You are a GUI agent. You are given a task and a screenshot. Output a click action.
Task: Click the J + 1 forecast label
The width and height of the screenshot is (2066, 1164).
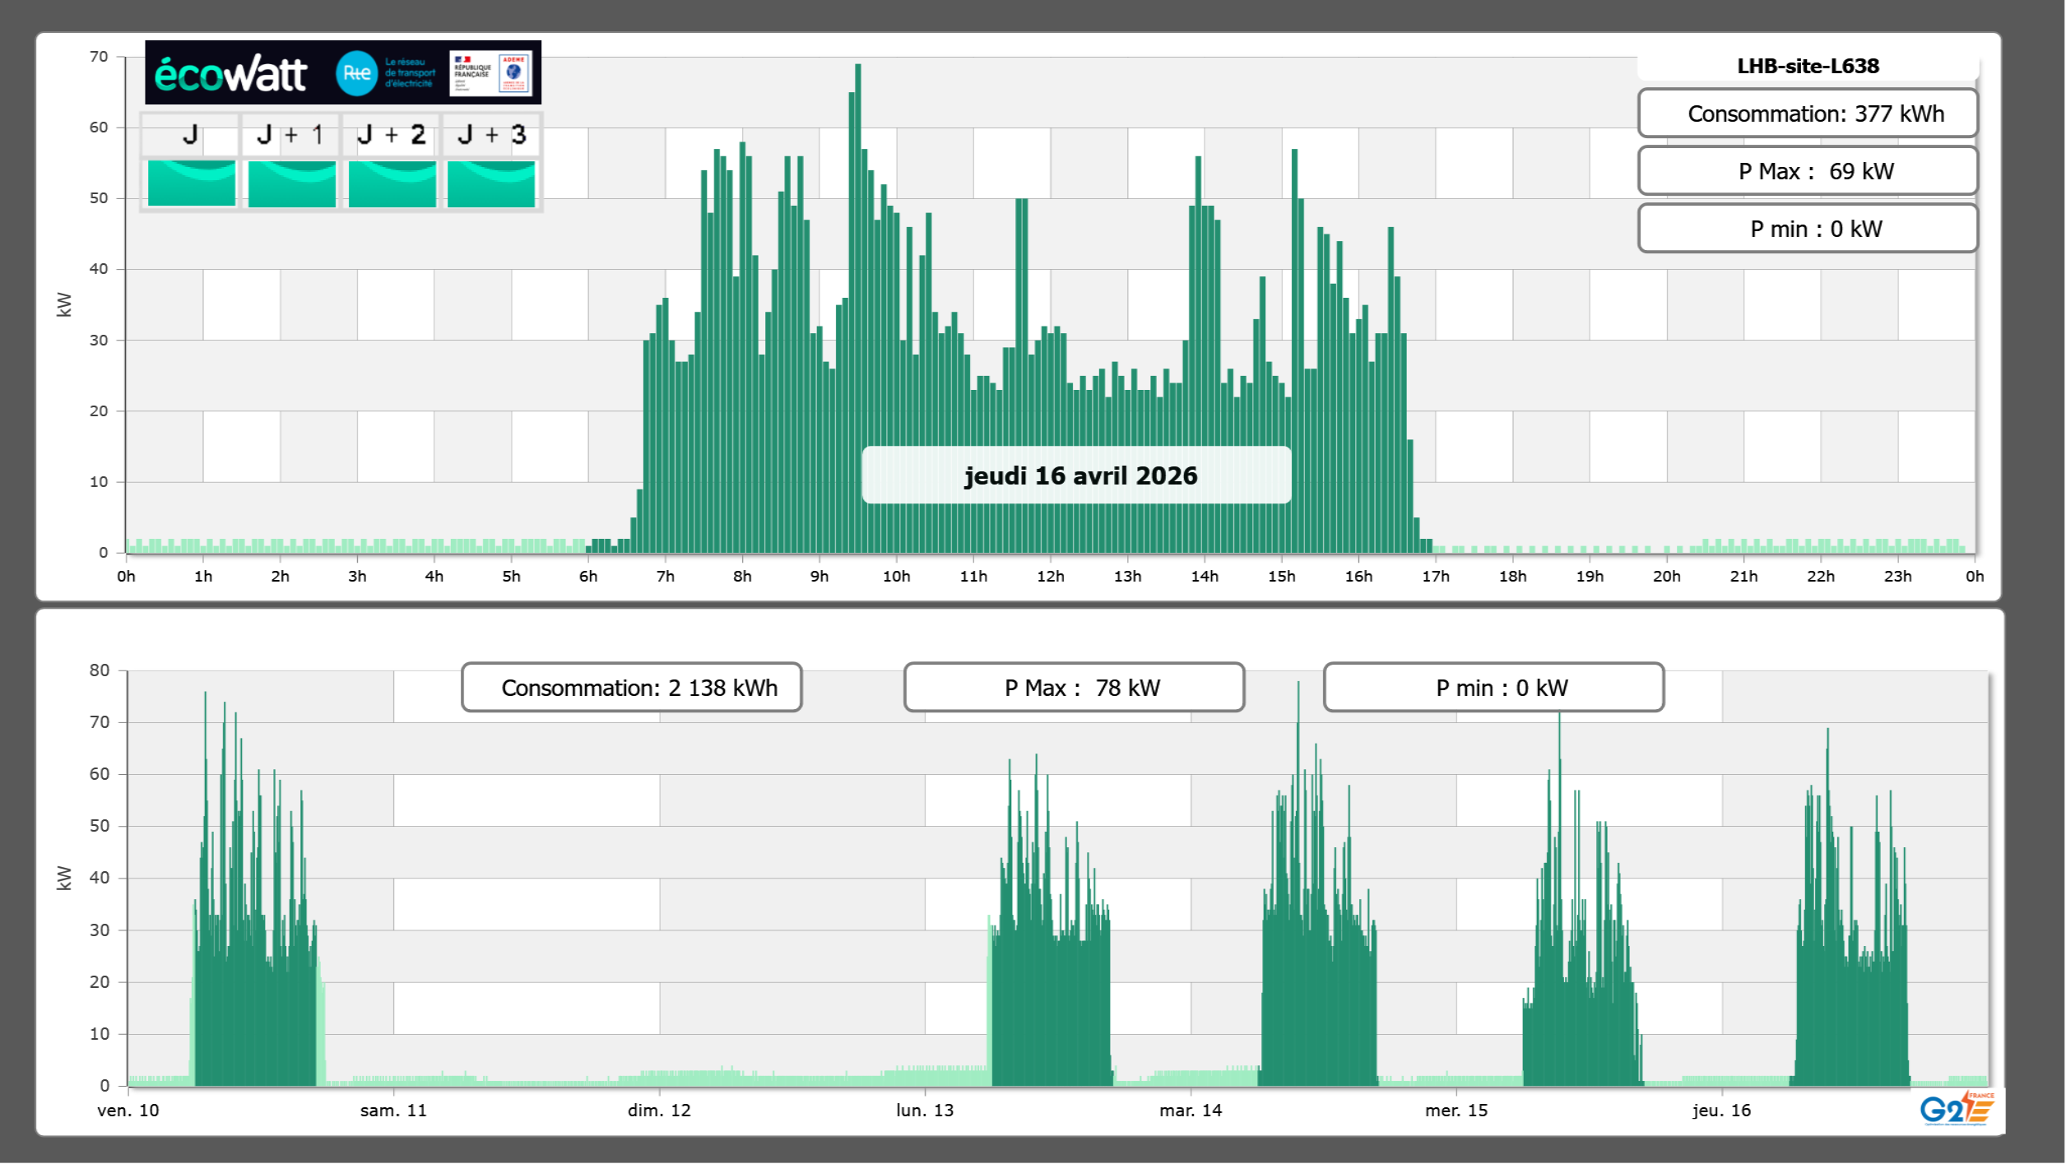tap(290, 135)
